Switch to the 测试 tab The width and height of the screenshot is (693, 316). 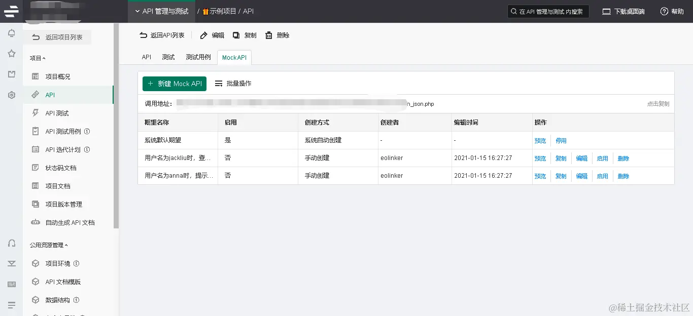pyautogui.click(x=168, y=57)
